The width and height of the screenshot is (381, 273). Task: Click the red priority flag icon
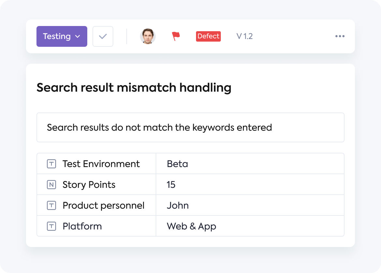(176, 36)
